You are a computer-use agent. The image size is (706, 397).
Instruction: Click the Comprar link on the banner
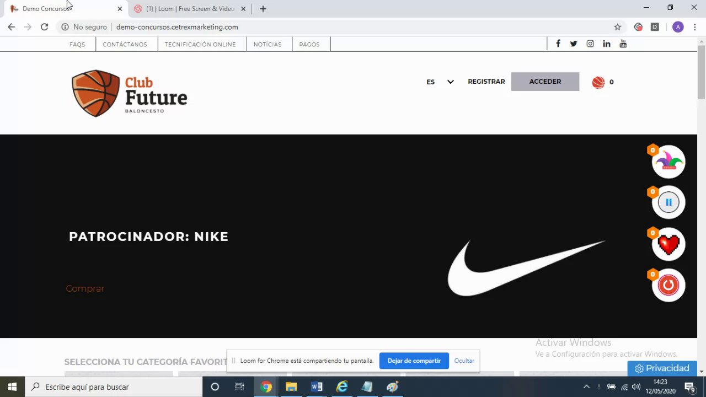point(85,288)
